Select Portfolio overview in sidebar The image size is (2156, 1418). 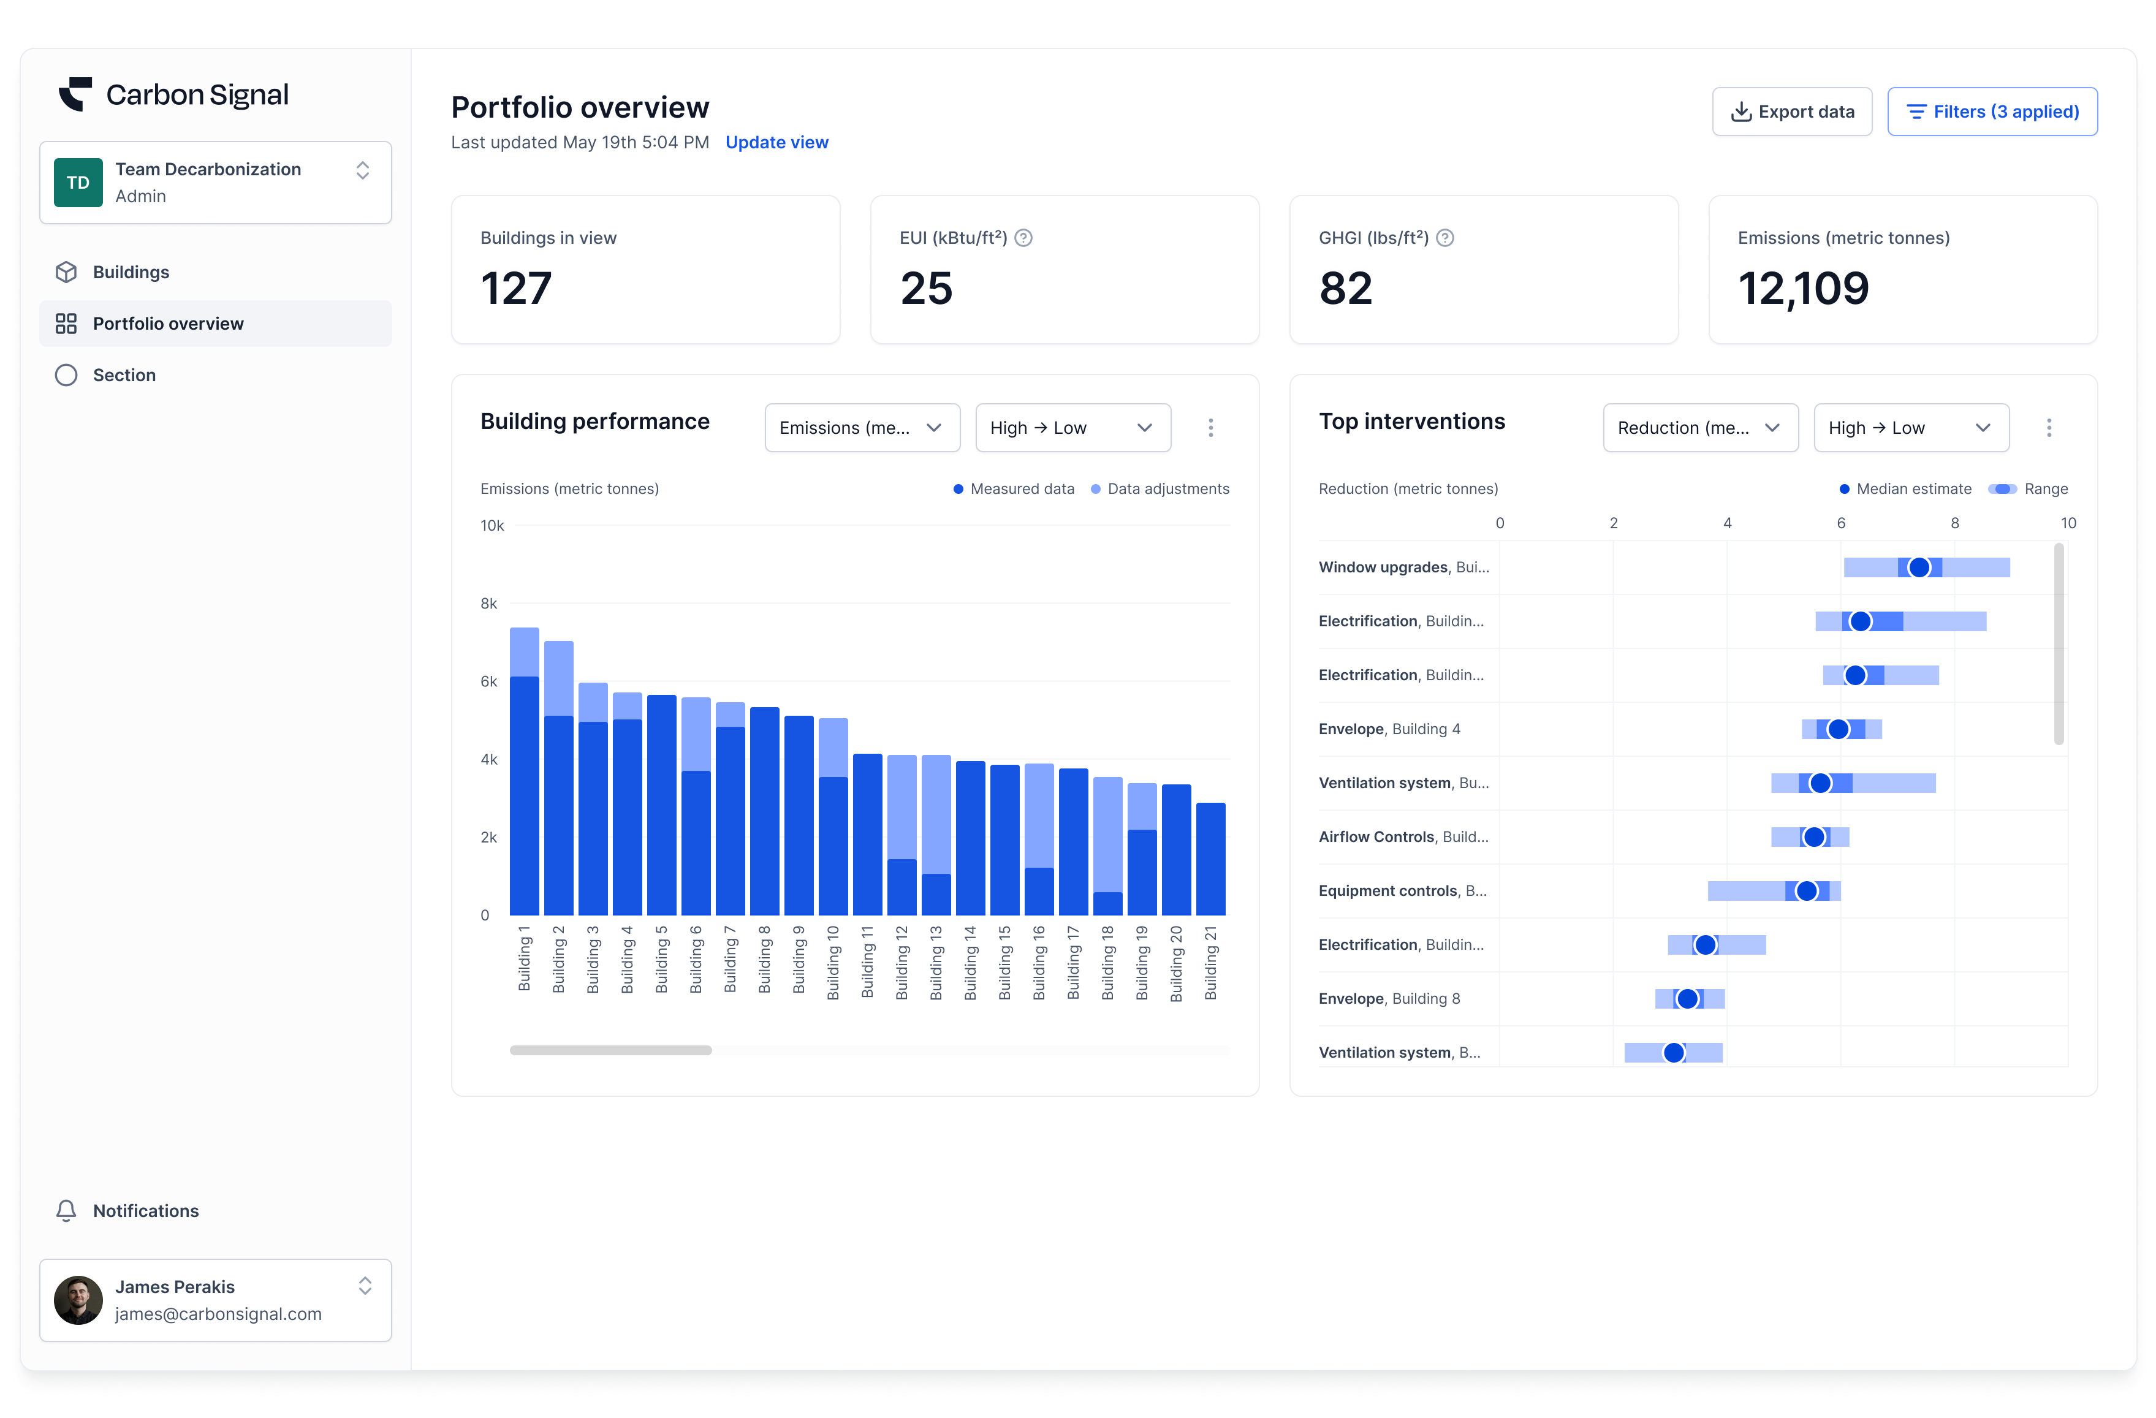167,324
